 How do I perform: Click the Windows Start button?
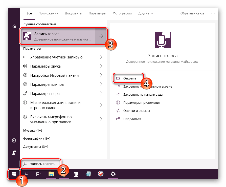click(14, 174)
